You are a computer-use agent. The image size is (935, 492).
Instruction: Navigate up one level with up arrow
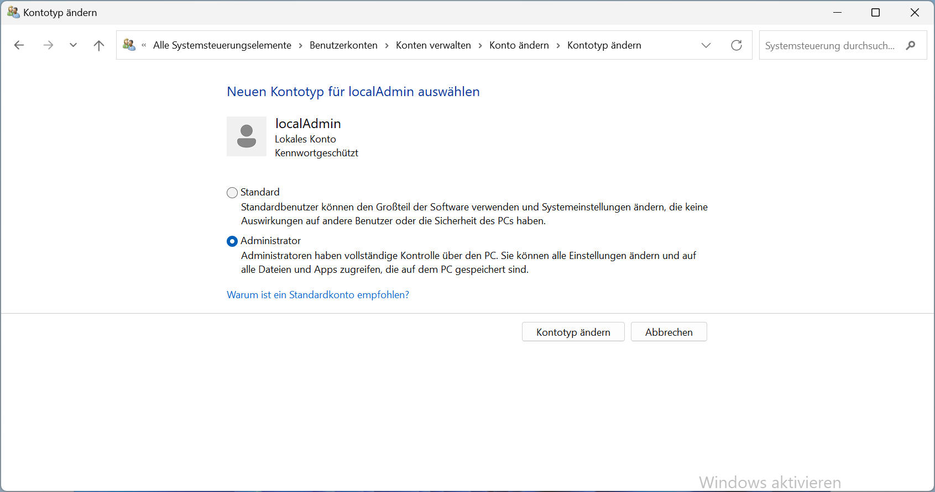coord(99,45)
